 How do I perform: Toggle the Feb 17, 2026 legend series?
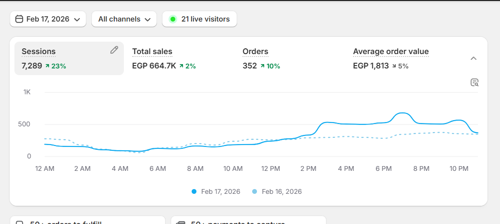[216, 191]
